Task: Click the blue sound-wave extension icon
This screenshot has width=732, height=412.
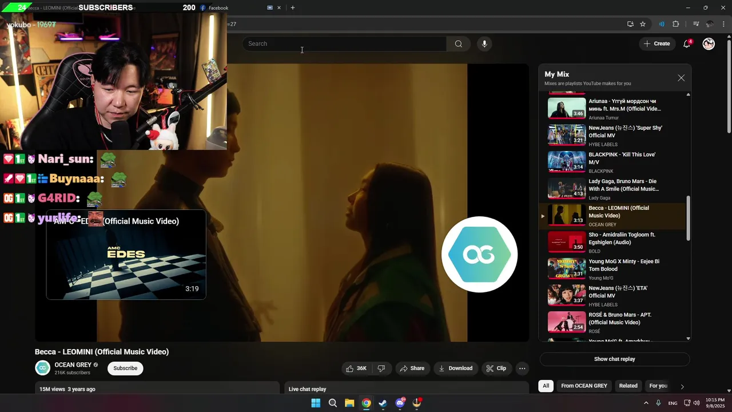Action: pyautogui.click(x=662, y=24)
